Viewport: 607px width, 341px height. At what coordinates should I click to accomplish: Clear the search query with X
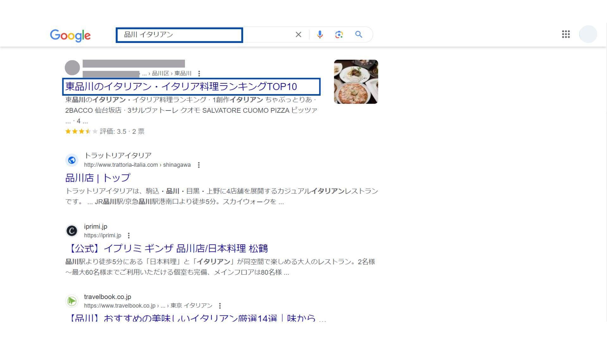pos(298,34)
